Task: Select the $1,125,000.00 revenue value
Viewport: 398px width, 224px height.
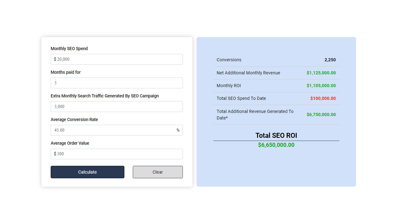Action: [321, 73]
